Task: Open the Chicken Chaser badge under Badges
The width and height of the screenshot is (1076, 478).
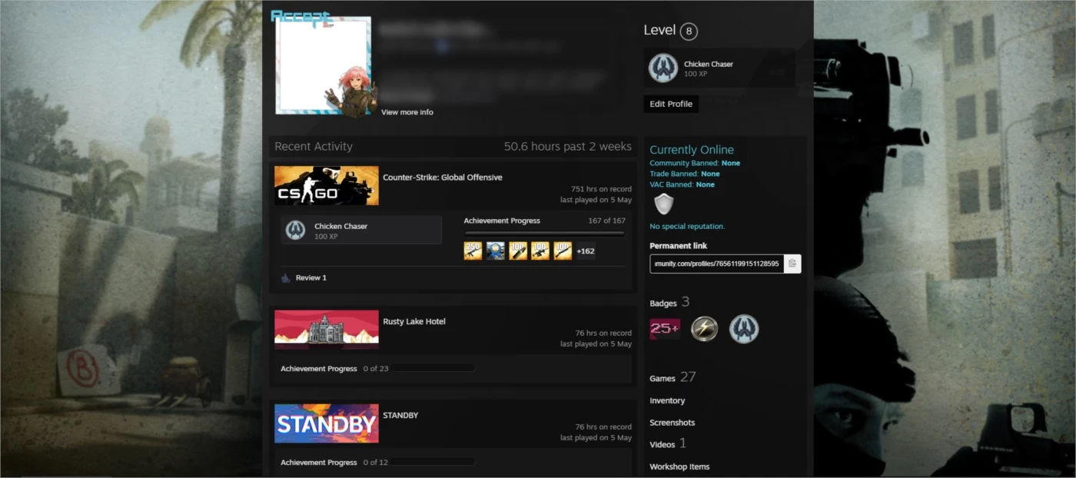Action: point(743,329)
